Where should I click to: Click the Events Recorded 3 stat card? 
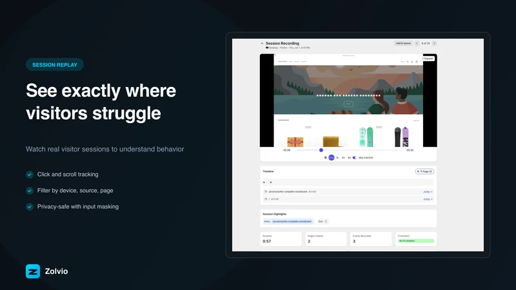(371, 239)
